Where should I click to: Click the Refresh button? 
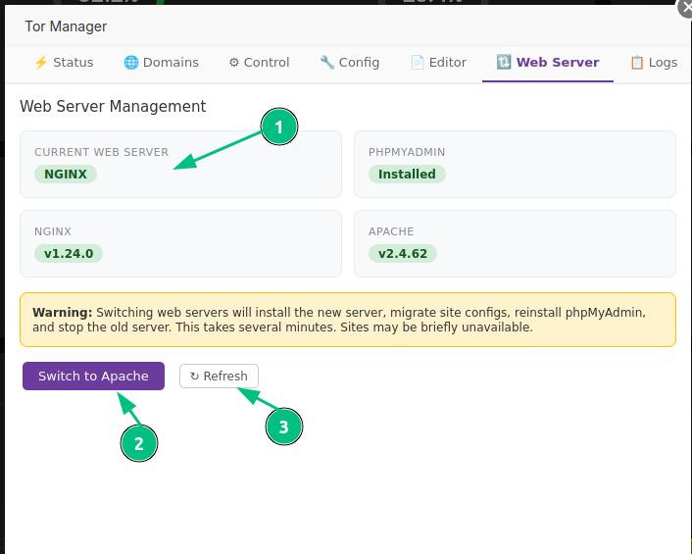[219, 377]
